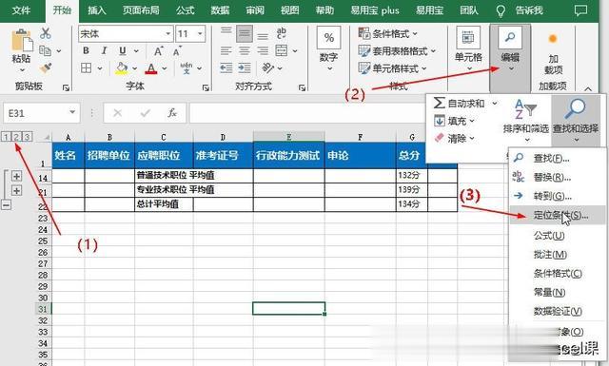Click the Cut scissors icon
This screenshot has height=366, width=609.
pyautogui.click(x=46, y=33)
